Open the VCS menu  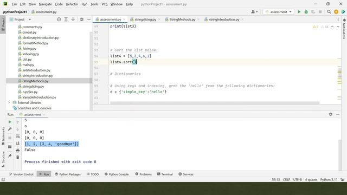(105, 4)
